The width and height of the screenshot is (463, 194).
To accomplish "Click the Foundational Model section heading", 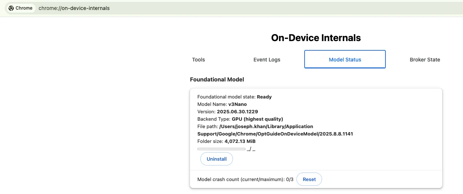I will coord(217,80).
